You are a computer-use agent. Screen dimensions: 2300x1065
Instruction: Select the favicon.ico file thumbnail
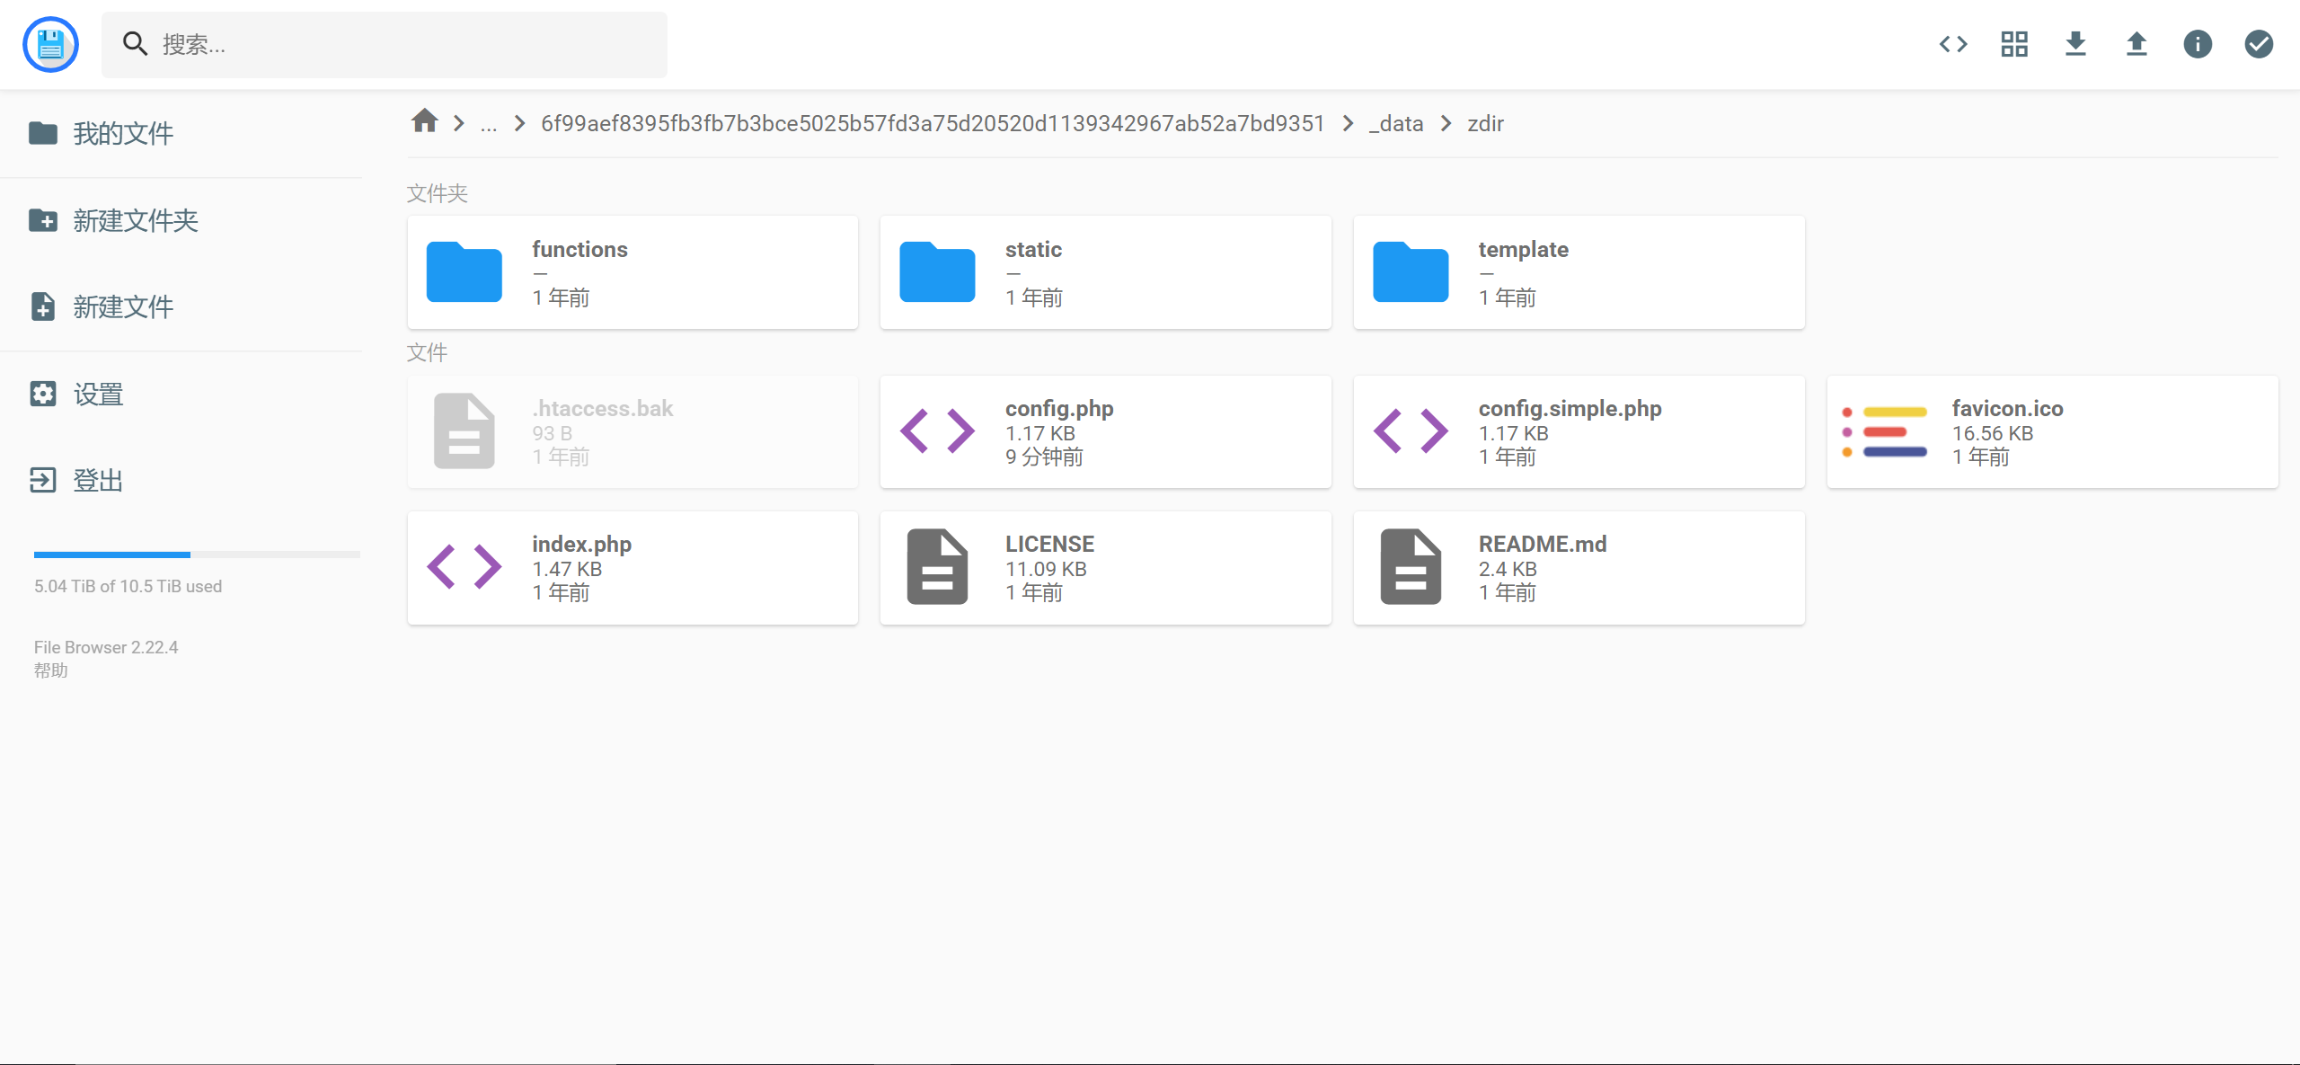[1886, 432]
